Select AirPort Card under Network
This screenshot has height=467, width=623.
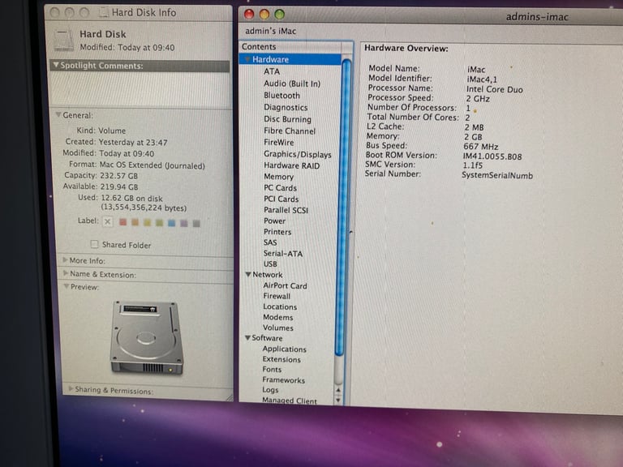tap(285, 285)
